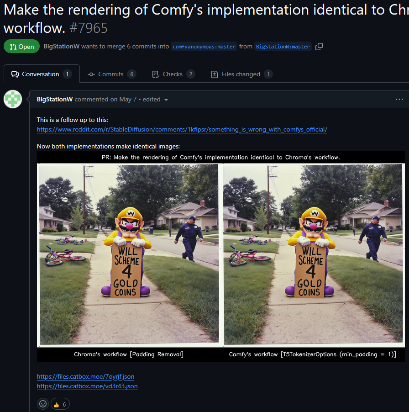Open the vd3r43.json catbox link
Screen dimensions: 409x412
click(x=87, y=386)
